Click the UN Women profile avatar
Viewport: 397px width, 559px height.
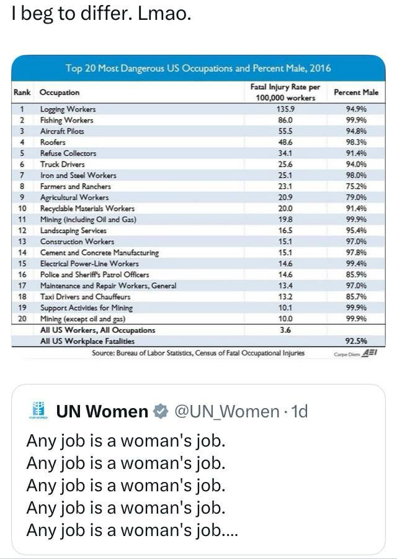click(38, 411)
